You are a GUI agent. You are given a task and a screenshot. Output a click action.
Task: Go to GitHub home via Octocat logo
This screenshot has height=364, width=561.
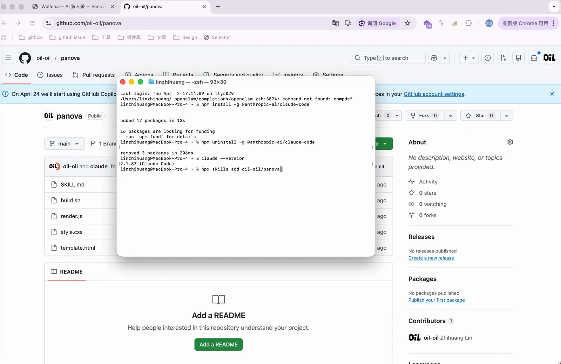pos(25,58)
